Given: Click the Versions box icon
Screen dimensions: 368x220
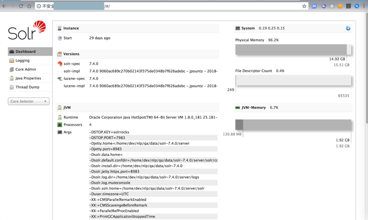Looking at the screenshot, I should point(60,54).
